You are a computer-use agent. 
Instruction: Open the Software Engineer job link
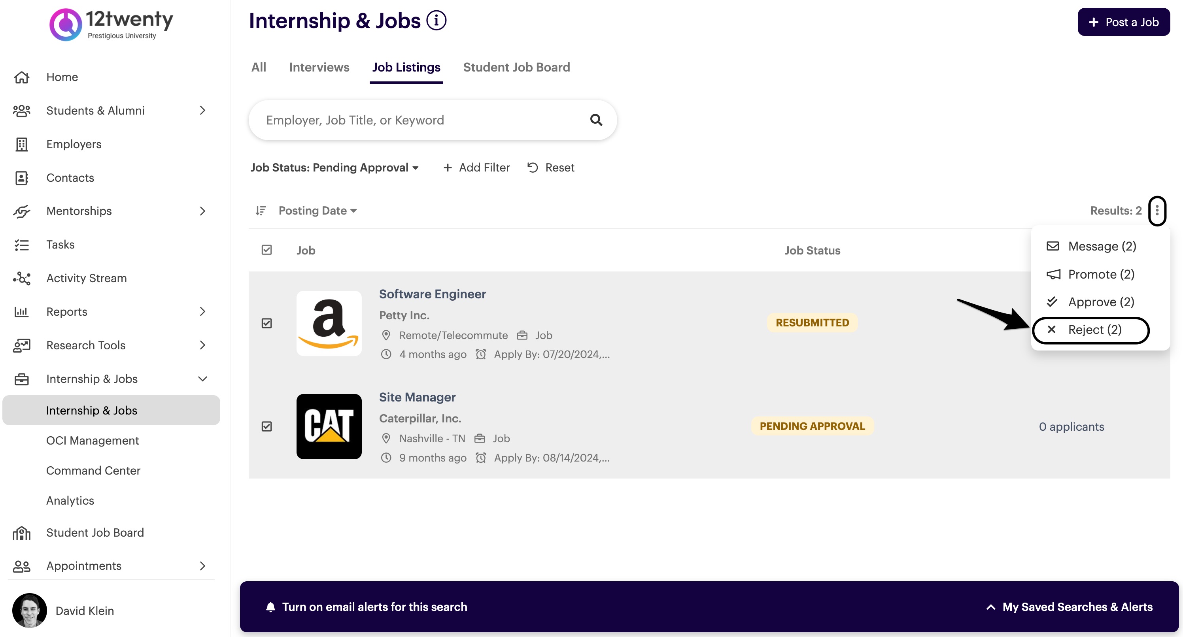click(x=432, y=294)
